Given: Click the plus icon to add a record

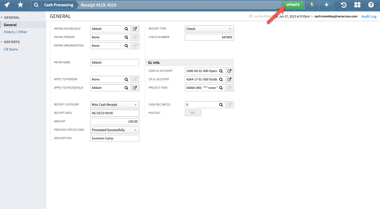Looking at the screenshot, I should (x=326, y=5).
